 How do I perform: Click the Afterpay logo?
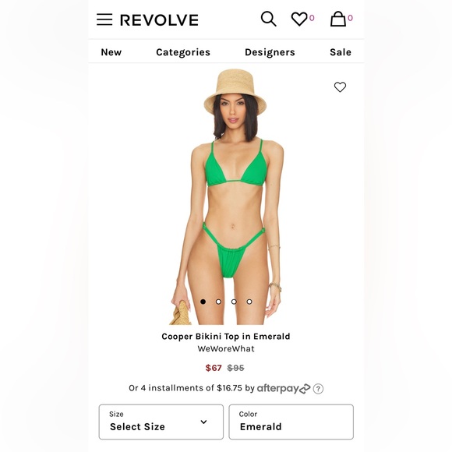(284, 389)
